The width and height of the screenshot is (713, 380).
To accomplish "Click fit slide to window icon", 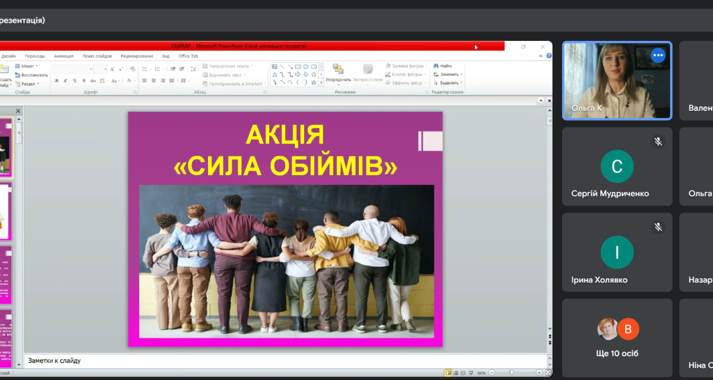I will pyautogui.click(x=547, y=373).
